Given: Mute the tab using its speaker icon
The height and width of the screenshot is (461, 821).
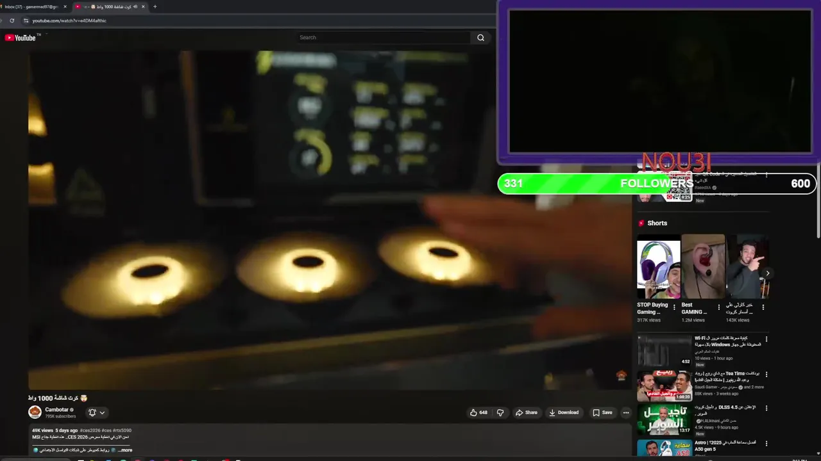Looking at the screenshot, I should click(x=135, y=6).
